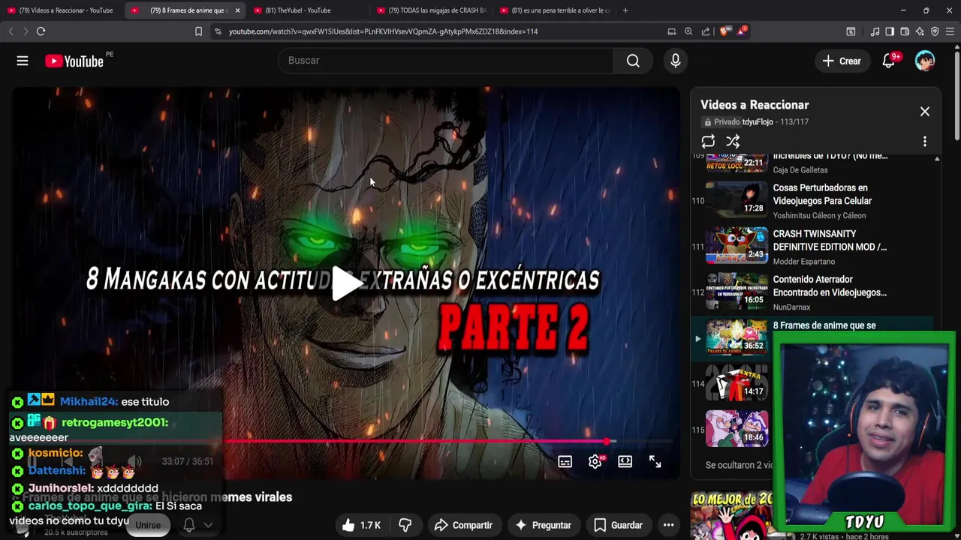
Task: Open the account avatar menu
Action: coord(925,61)
